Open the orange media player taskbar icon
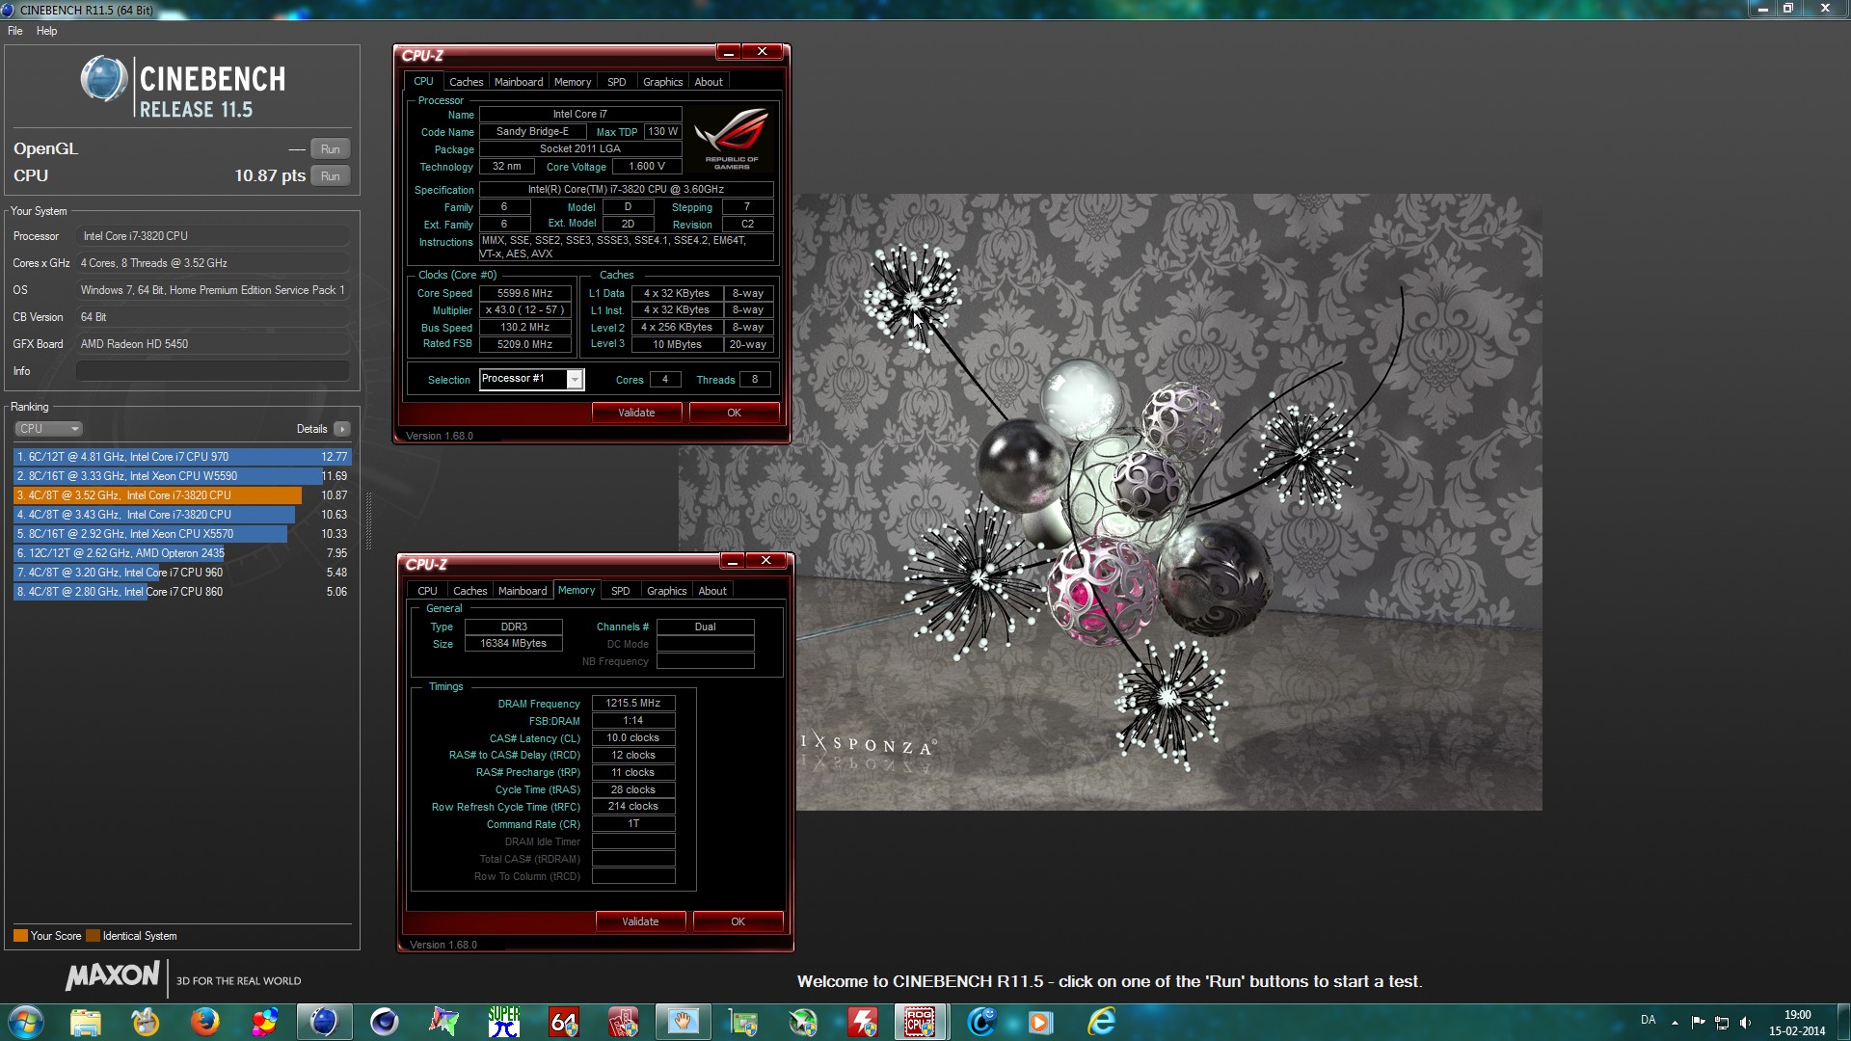This screenshot has height=1041, width=1851. pyautogui.click(x=1040, y=1022)
